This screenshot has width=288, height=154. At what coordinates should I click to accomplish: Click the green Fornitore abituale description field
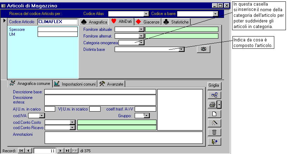coord(182,29)
